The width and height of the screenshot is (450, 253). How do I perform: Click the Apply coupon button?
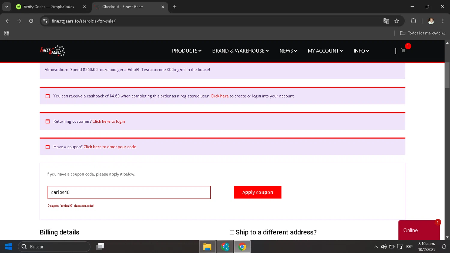(258, 192)
